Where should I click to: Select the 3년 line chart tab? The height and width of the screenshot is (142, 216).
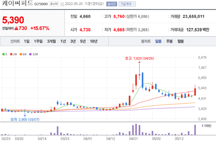pos(73,41)
